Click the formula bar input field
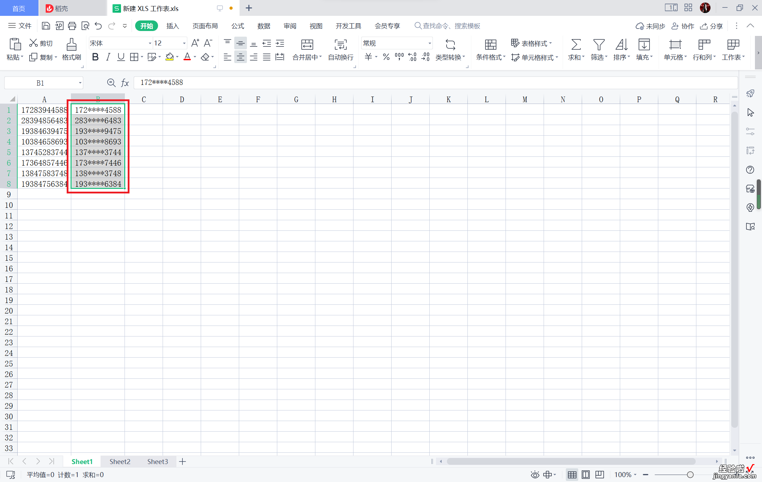The width and height of the screenshot is (762, 482). (436, 83)
